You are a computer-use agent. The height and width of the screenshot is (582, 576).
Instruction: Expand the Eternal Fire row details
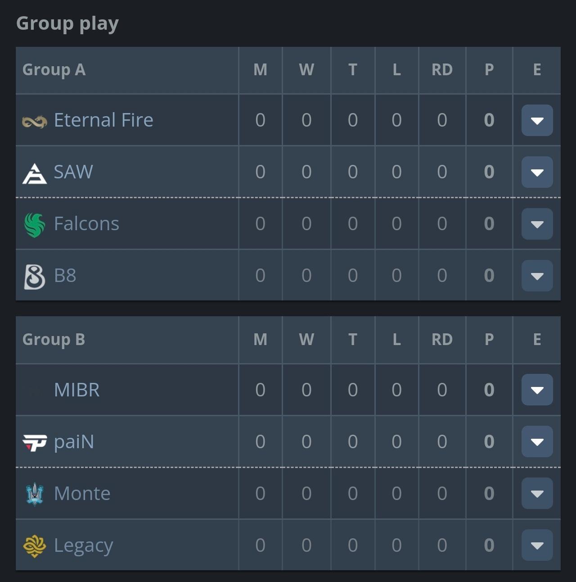[537, 120]
